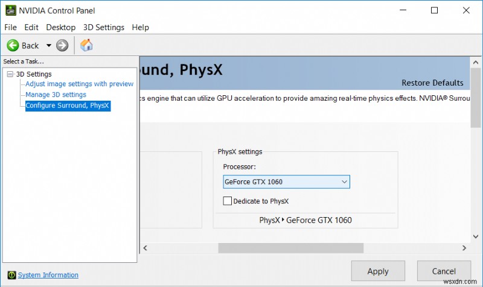Viewport: 483px width, 287px height.
Task: Select Configure Surround, PhysX task
Action: point(68,106)
